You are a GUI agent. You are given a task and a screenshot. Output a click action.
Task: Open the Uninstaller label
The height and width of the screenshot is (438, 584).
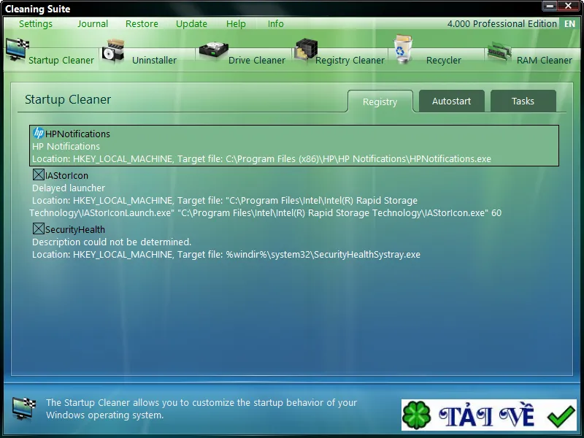tap(155, 61)
